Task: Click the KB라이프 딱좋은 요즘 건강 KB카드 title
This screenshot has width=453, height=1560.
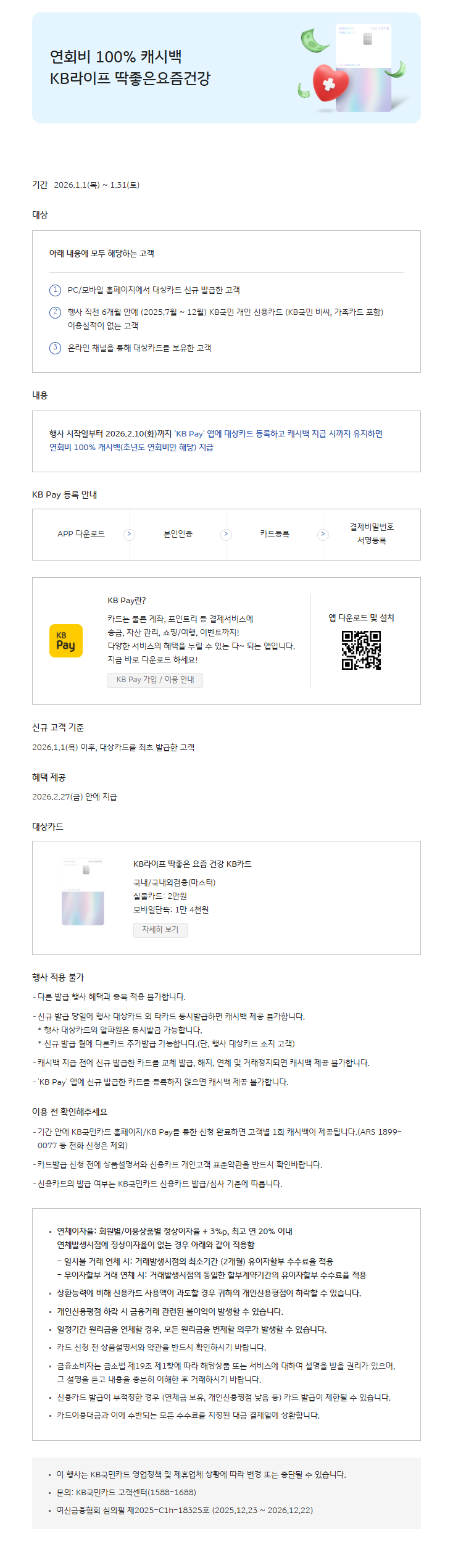Action: (193, 864)
